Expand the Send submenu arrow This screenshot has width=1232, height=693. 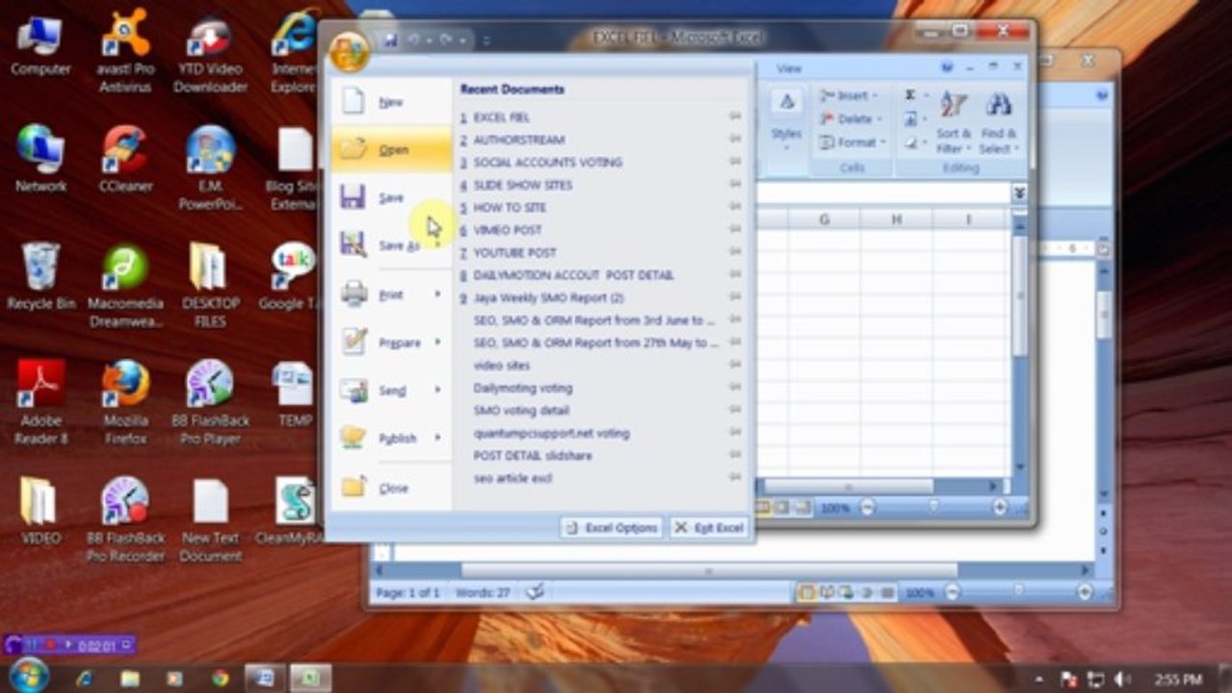point(438,390)
